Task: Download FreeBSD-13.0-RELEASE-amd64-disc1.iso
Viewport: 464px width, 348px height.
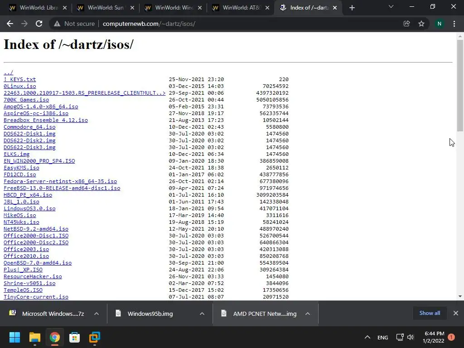Action: [62, 188]
